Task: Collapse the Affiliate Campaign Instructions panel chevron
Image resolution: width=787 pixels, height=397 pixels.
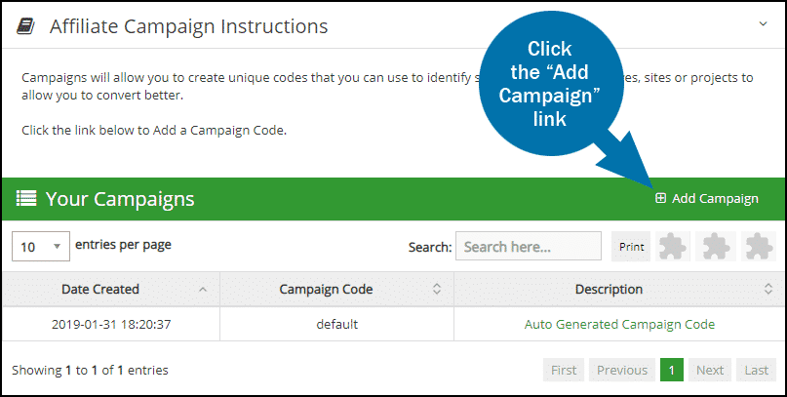Action: (x=763, y=23)
